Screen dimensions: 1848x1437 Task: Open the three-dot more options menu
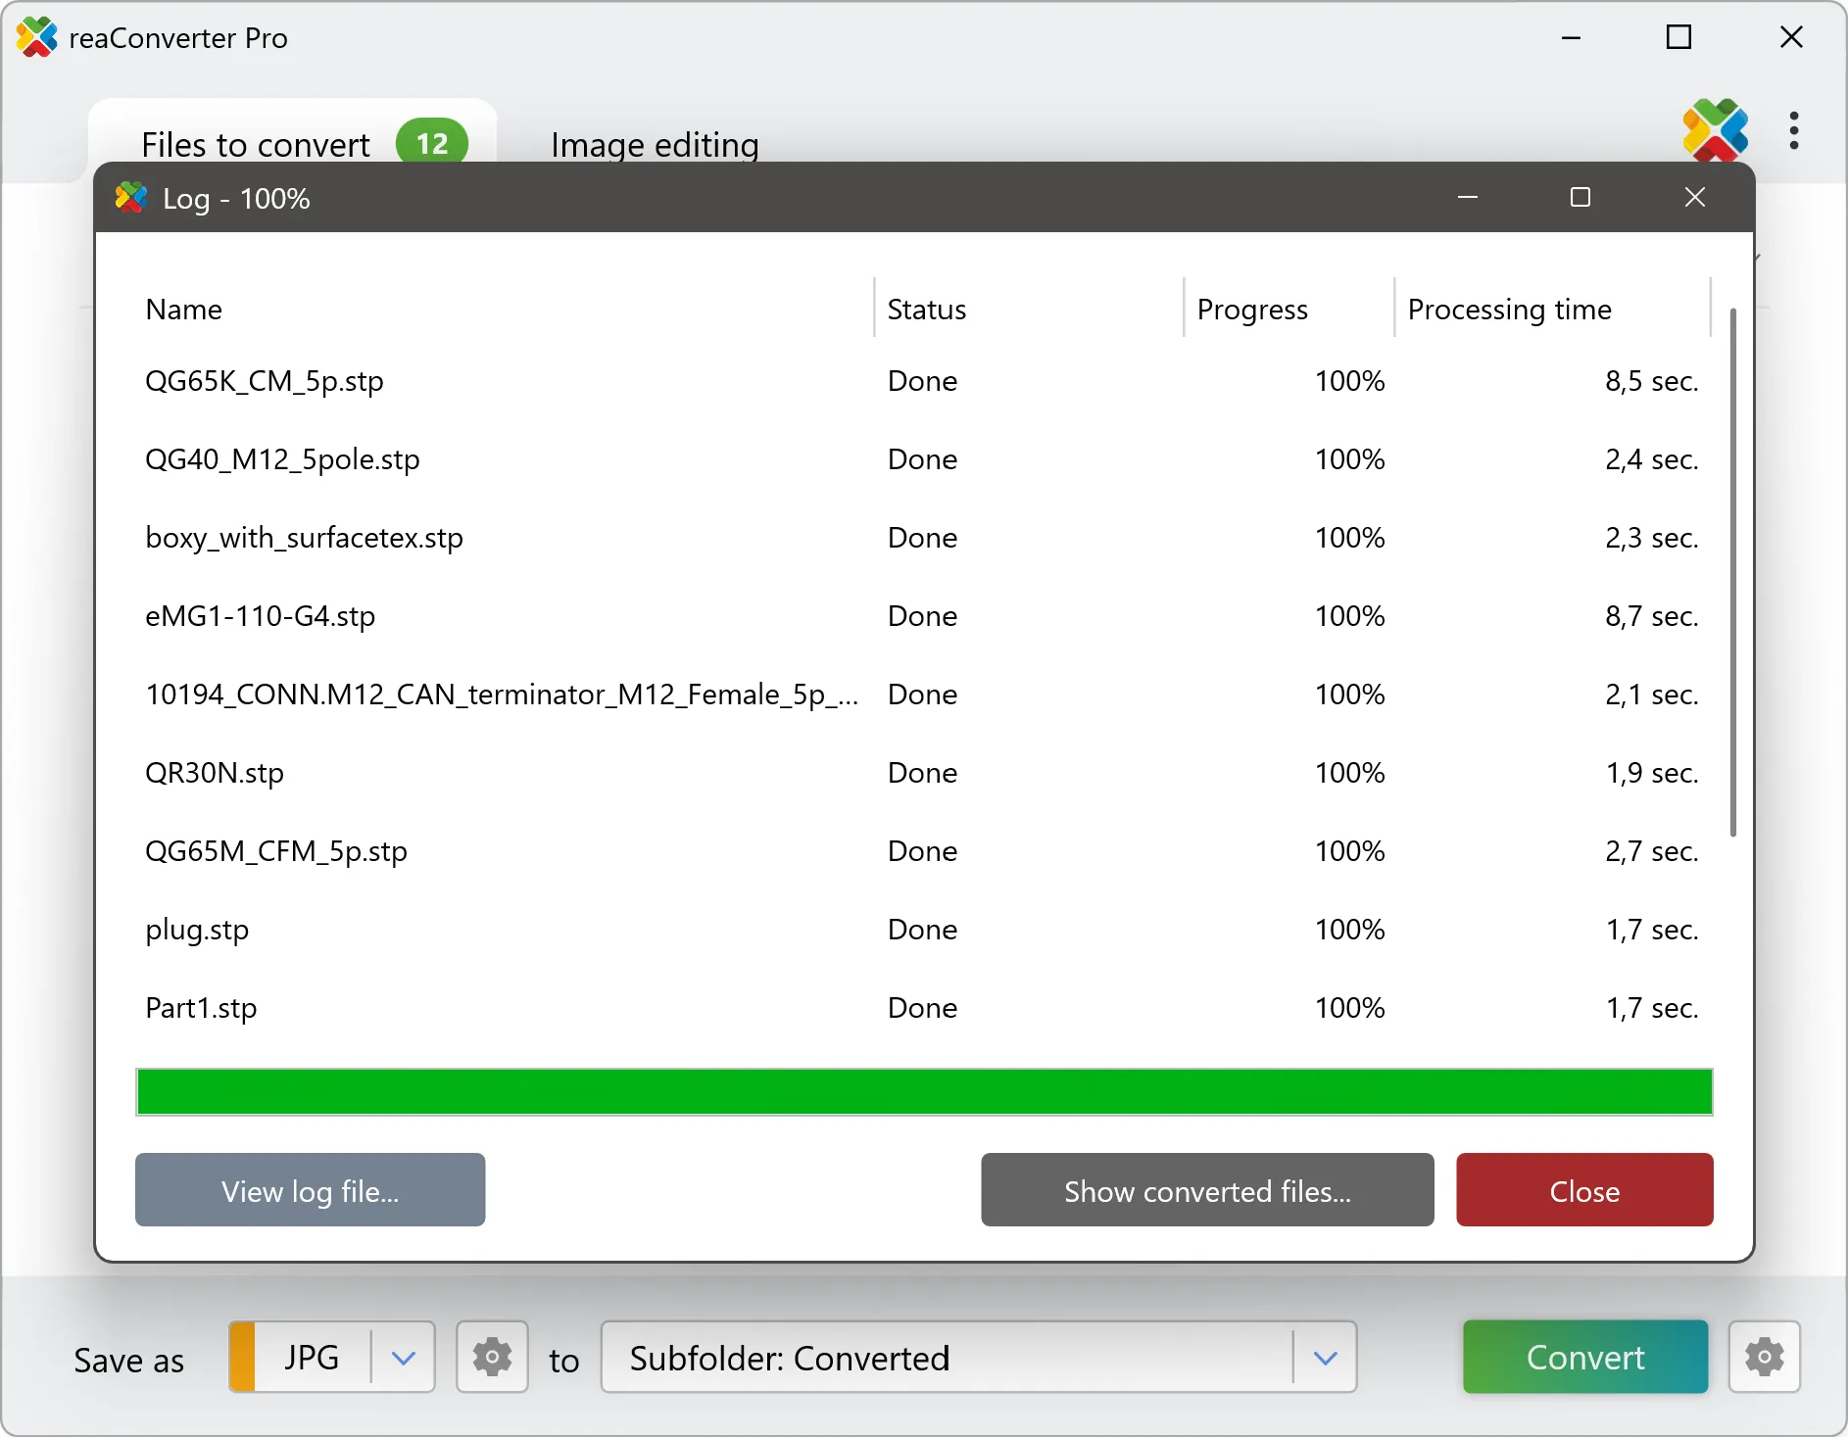(x=1793, y=130)
